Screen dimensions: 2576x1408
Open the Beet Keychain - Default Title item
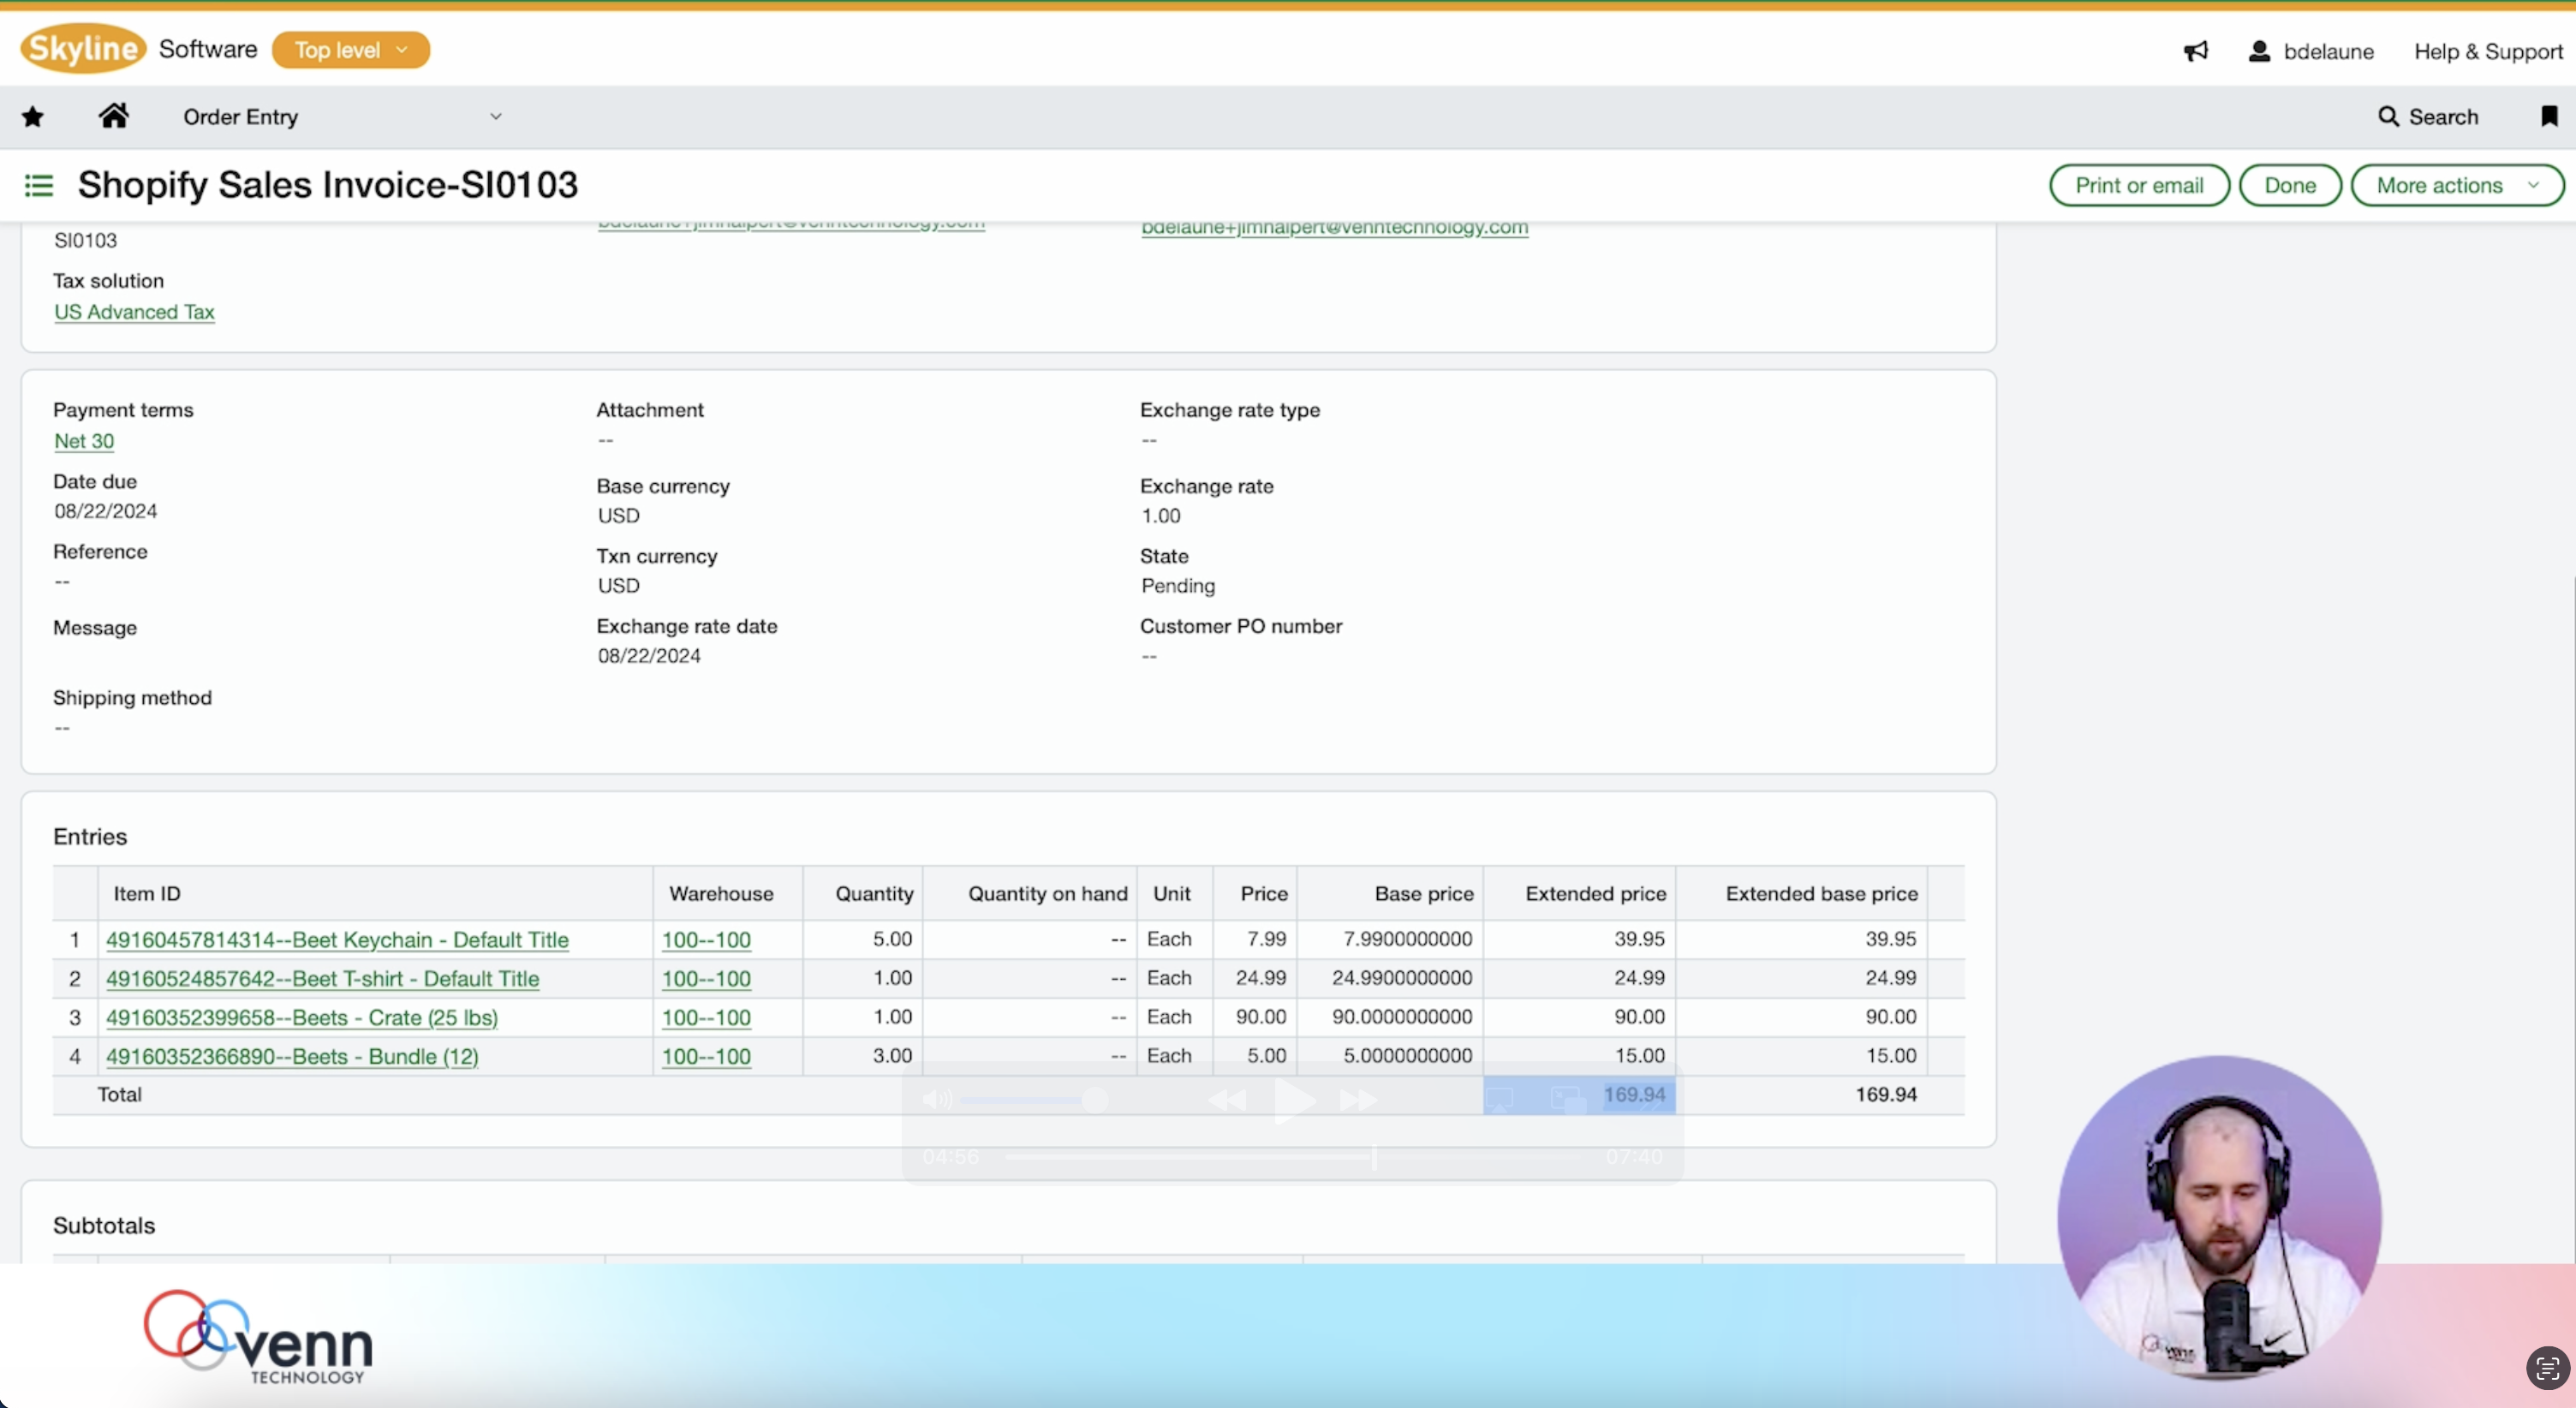point(337,940)
